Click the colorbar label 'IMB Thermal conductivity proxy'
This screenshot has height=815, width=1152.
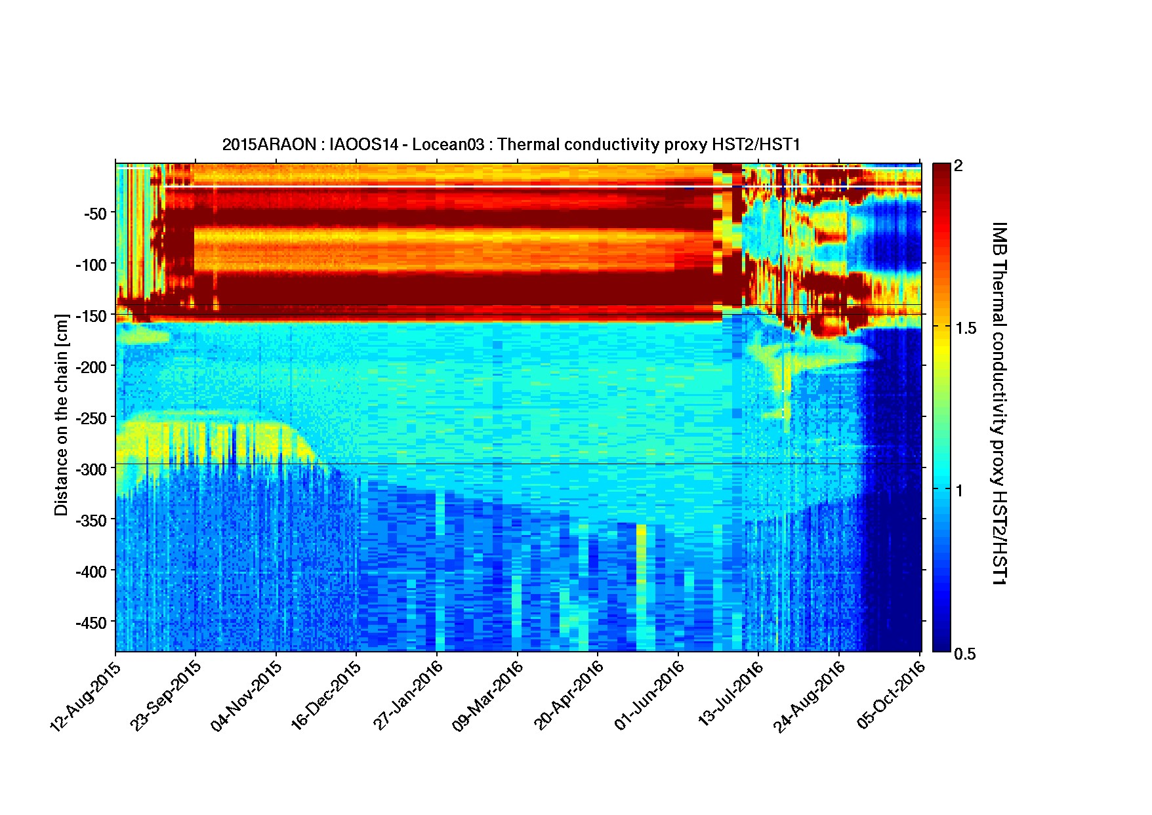click(998, 403)
